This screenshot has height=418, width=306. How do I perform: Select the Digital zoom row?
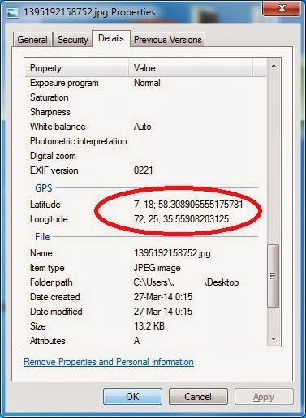coord(146,156)
